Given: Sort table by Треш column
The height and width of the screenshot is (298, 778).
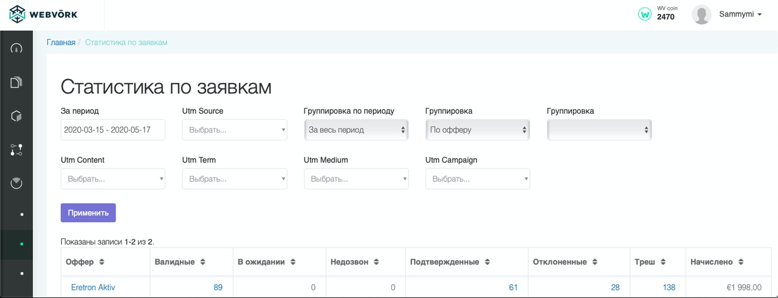Looking at the screenshot, I should (x=650, y=262).
